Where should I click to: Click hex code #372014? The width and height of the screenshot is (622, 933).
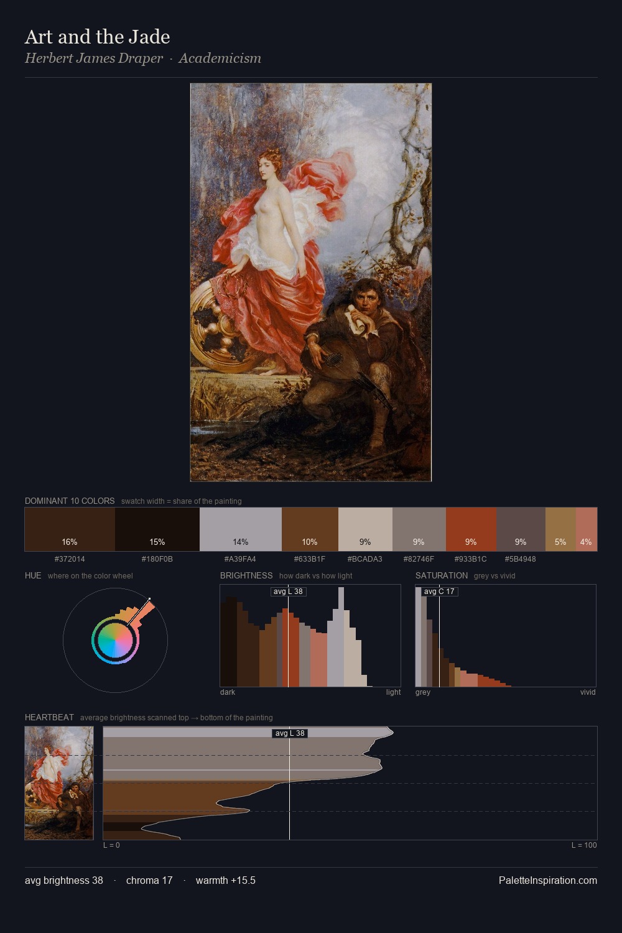[x=70, y=559]
